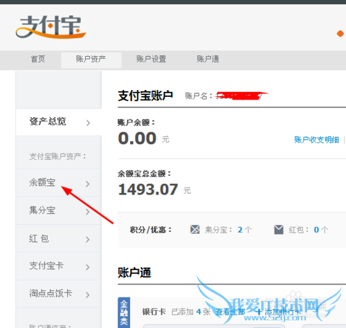Go to the 账户通 tab
This screenshot has width=346, height=328.
coord(208,59)
